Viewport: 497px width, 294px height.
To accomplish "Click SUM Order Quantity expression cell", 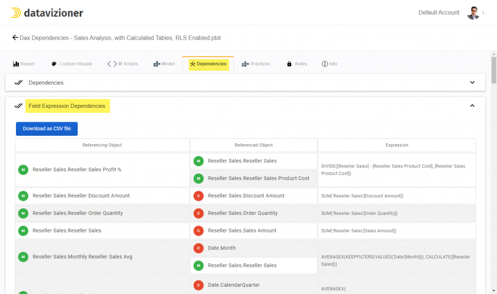I will (x=397, y=213).
